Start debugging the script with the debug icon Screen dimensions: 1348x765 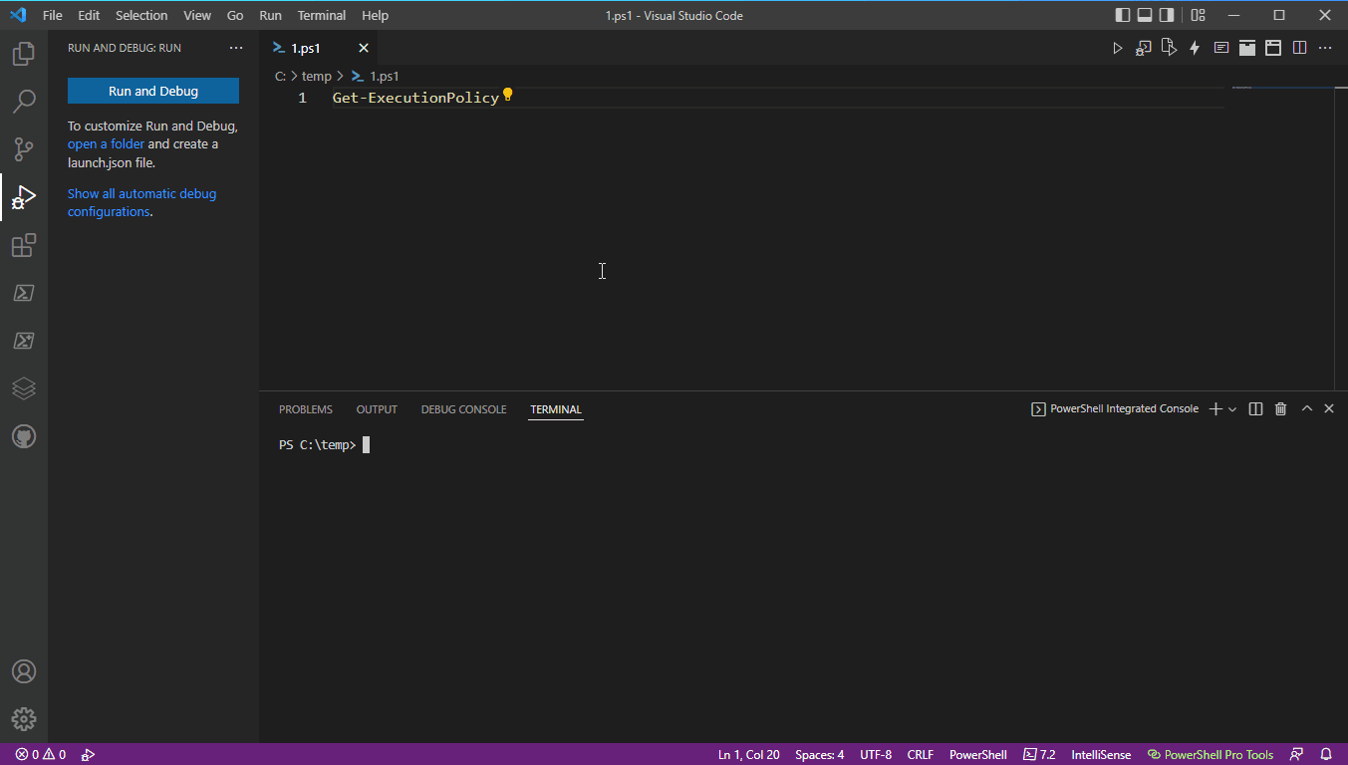[x=1143, y=47]
